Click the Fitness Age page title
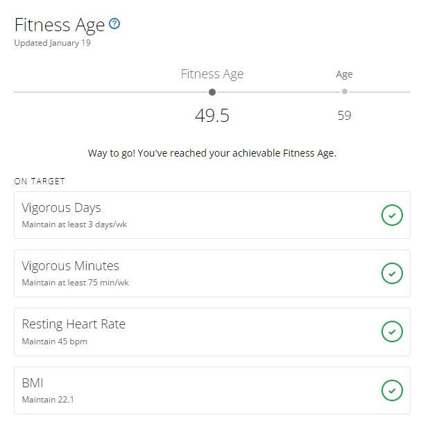The width and height of the screenshot is (430, 424). coord(60,25)
